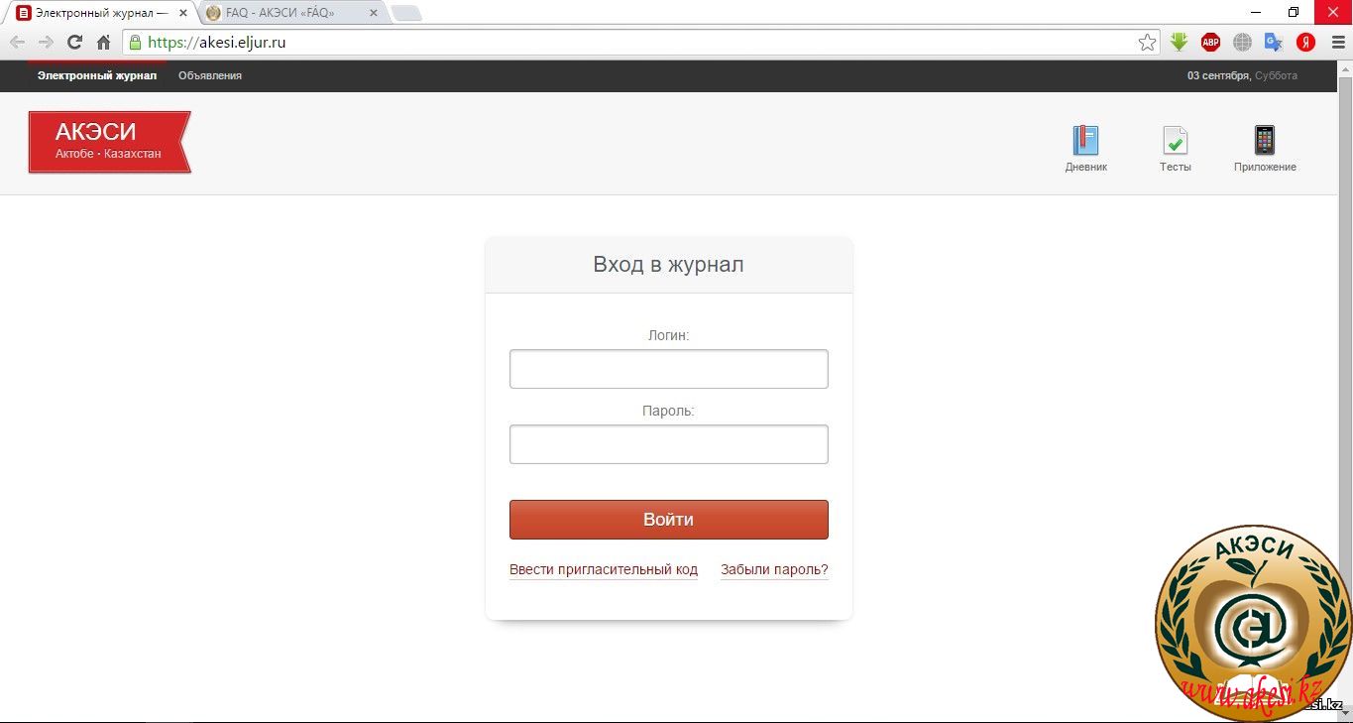Select Электронный журнал in top navigation
The height and width of the screenshot is (723, 1353).
pos(97,75)
